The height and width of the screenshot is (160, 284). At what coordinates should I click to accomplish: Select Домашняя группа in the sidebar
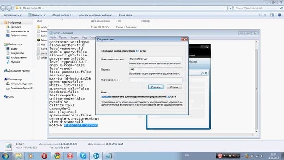coord(19,71)
